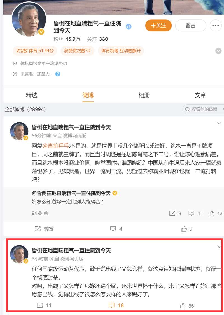
Task: Open the more options ellipsis button
Action: (216, 26)
